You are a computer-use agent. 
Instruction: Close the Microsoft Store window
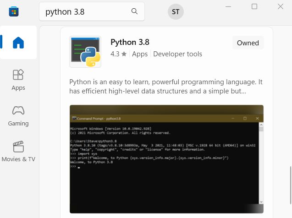280,6
